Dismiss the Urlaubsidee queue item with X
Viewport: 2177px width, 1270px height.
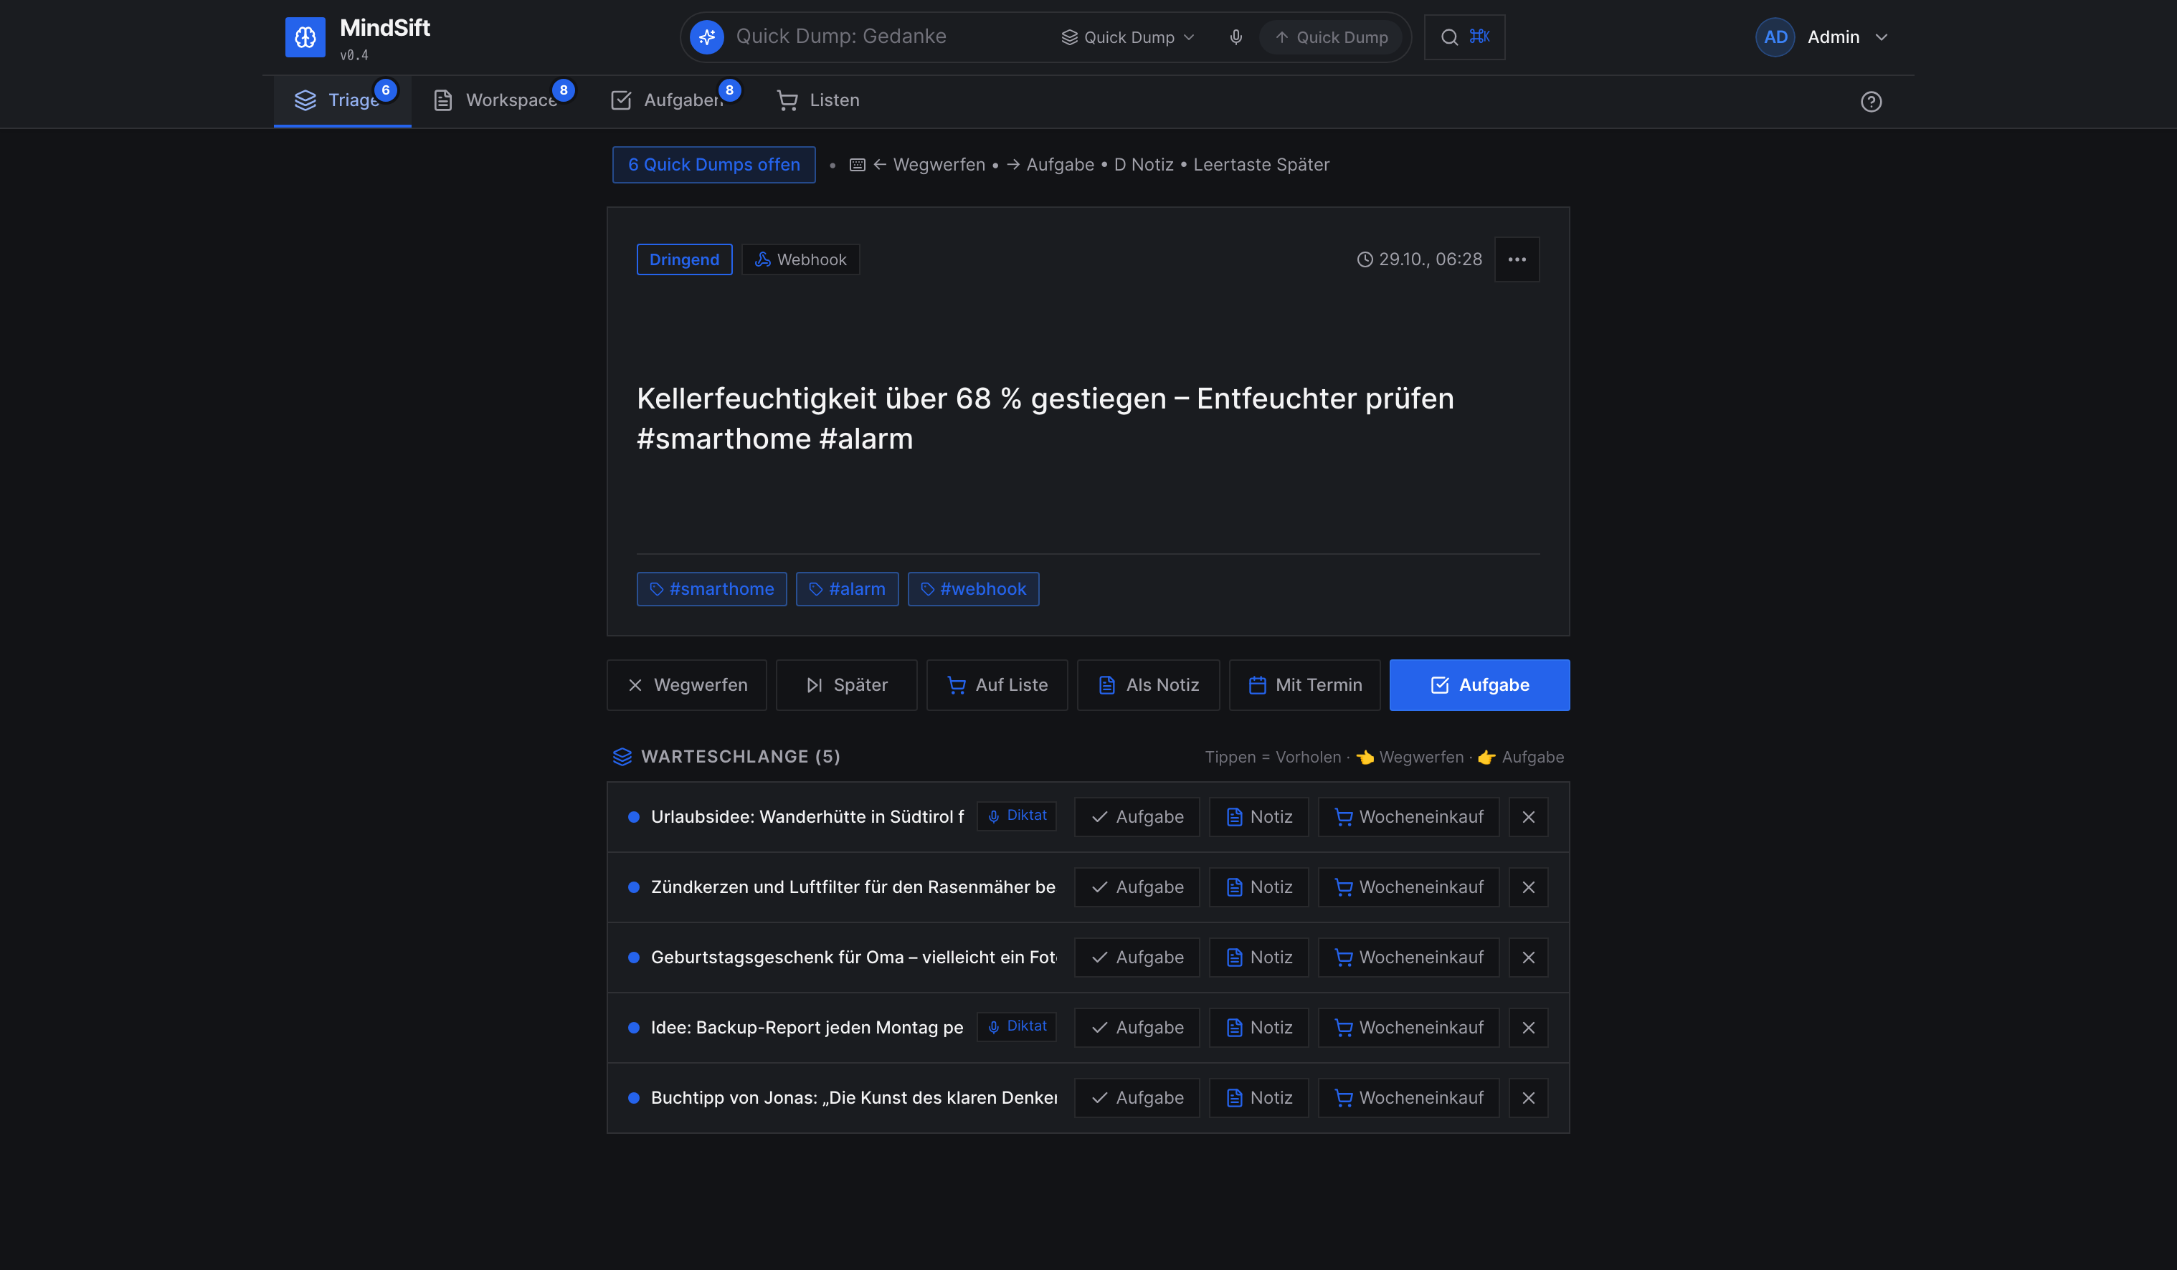click(1528, 817)
